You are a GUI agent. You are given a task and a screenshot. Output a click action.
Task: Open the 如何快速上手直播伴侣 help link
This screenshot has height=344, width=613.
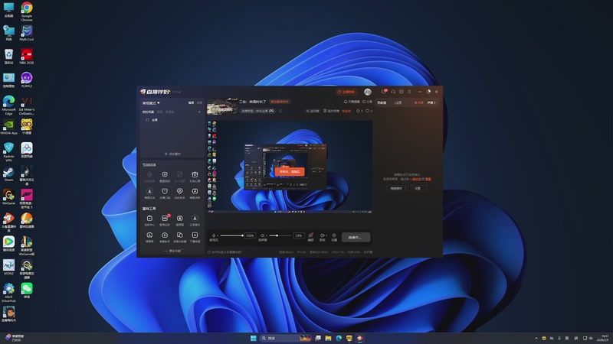[x=225, y=252]
